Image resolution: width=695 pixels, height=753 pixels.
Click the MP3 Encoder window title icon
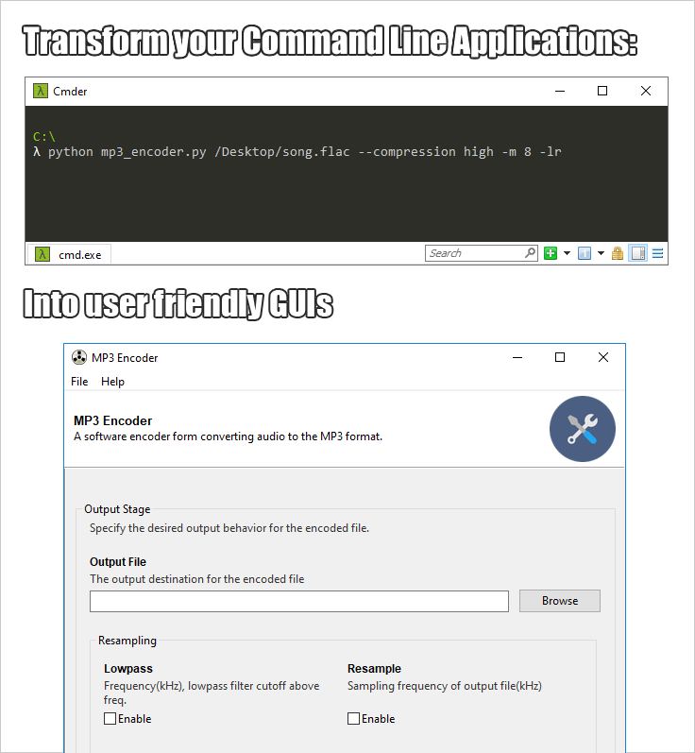click(78, 357)
